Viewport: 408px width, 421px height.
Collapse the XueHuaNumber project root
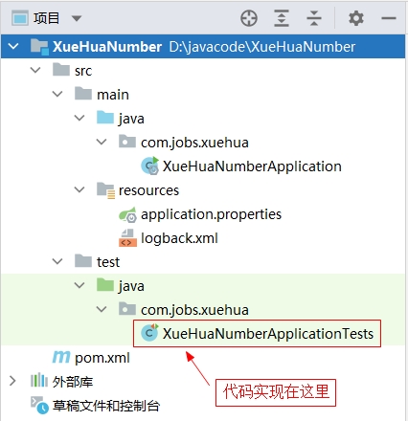tap(13, 47)
